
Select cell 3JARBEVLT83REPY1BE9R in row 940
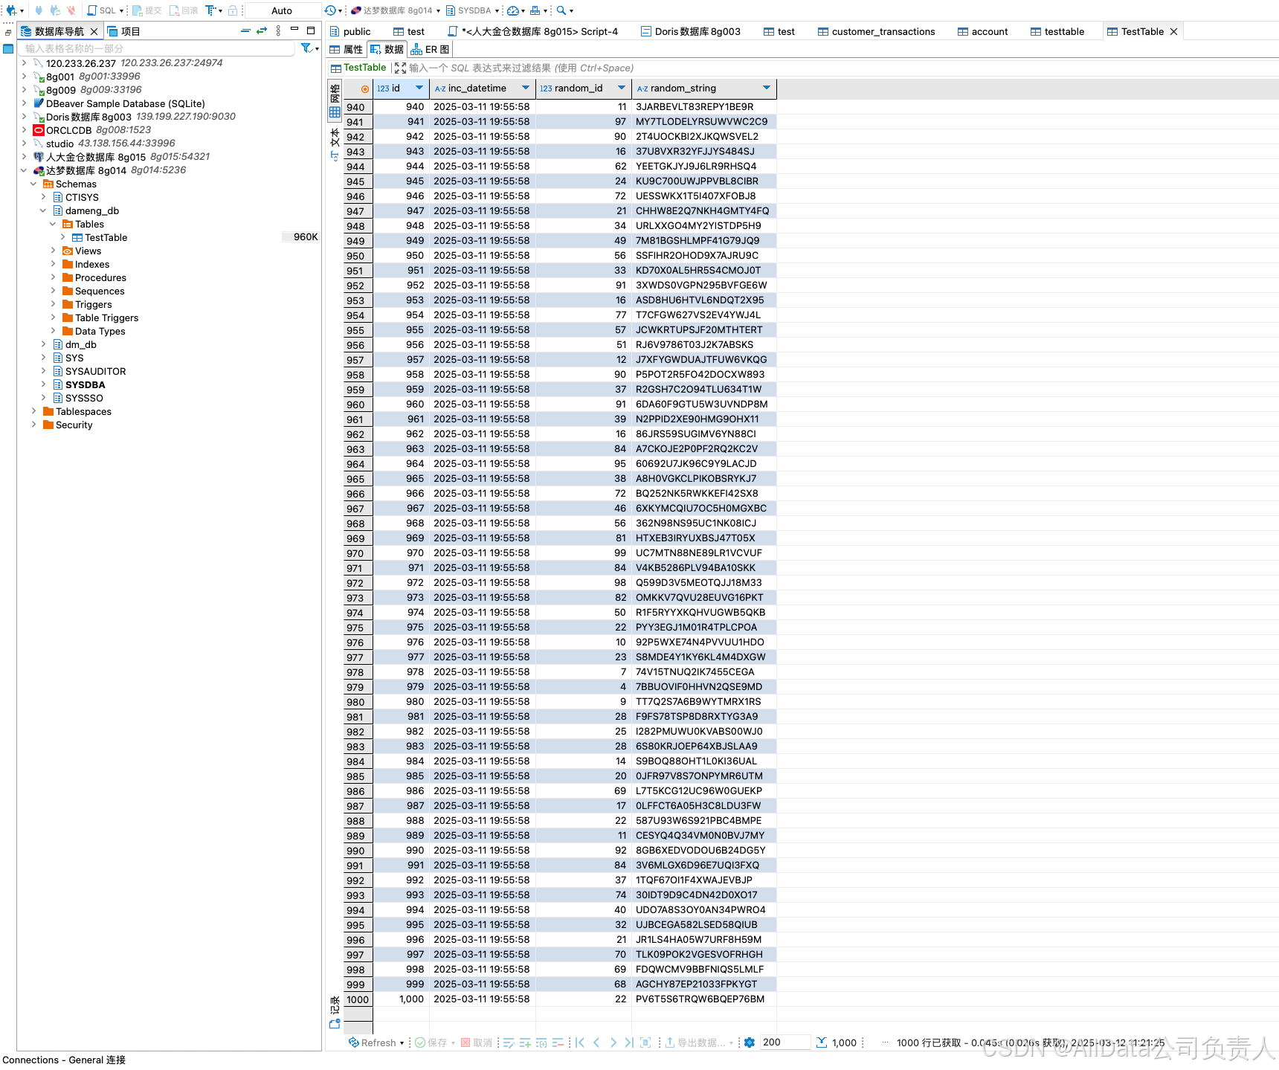(x=703, y=106)
